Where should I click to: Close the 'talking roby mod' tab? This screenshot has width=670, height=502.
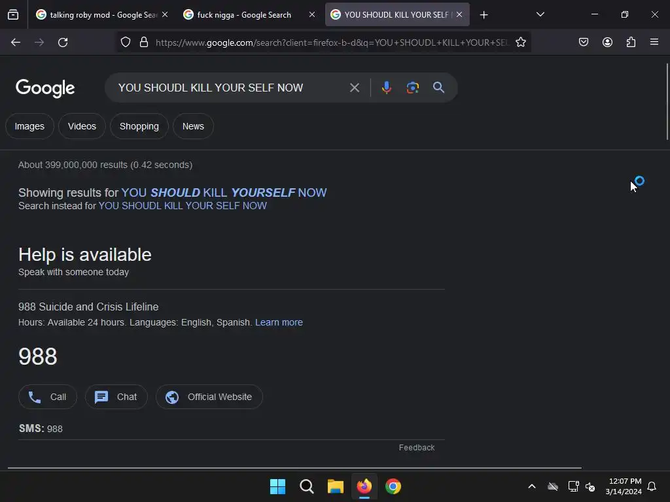pos(165,15)
